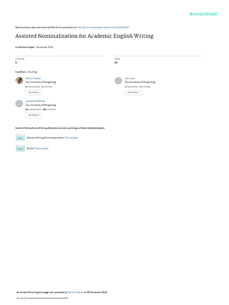Open Dariush Saberi uploader link at bottom
Screen dimensions: 229x305
(75, 292)
